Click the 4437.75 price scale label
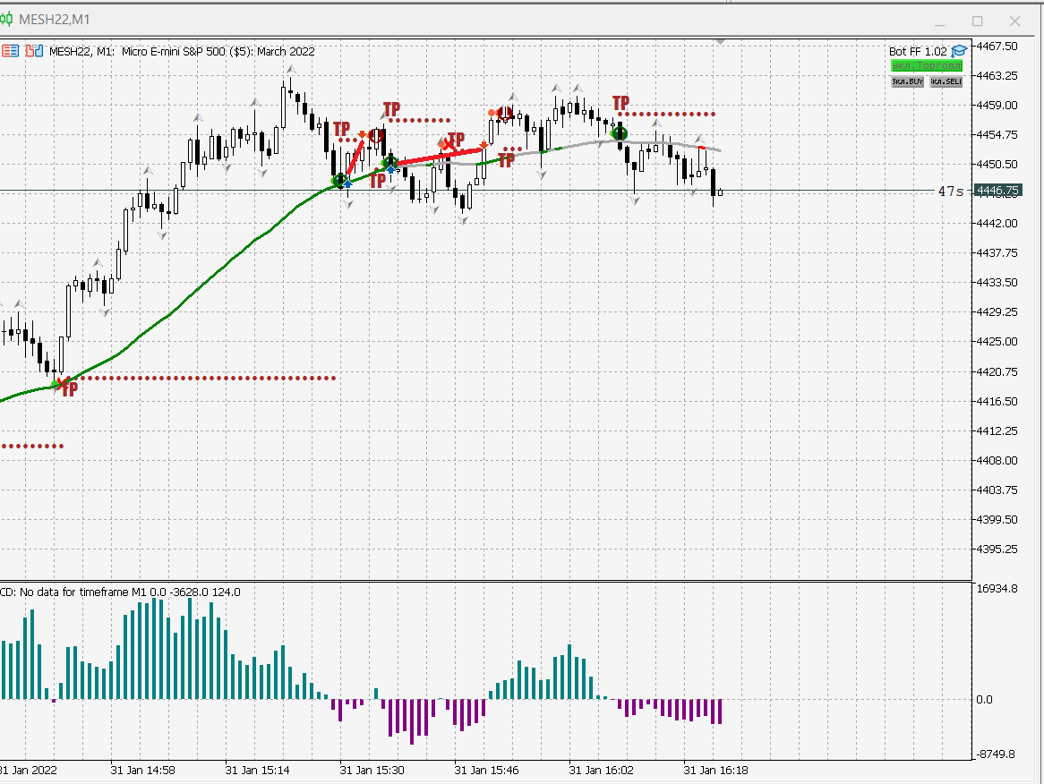Image resolution: width=1044 pixels, height=784 pixels. (997, 253)
